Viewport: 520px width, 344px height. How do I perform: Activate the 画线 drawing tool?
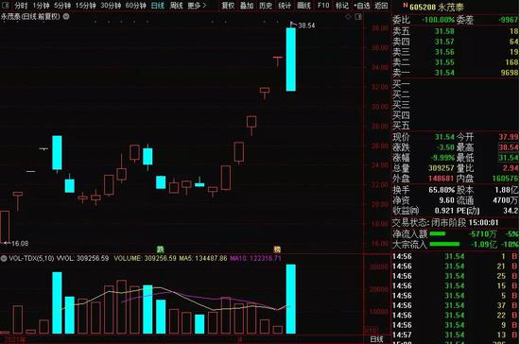[x=303, y=6]
